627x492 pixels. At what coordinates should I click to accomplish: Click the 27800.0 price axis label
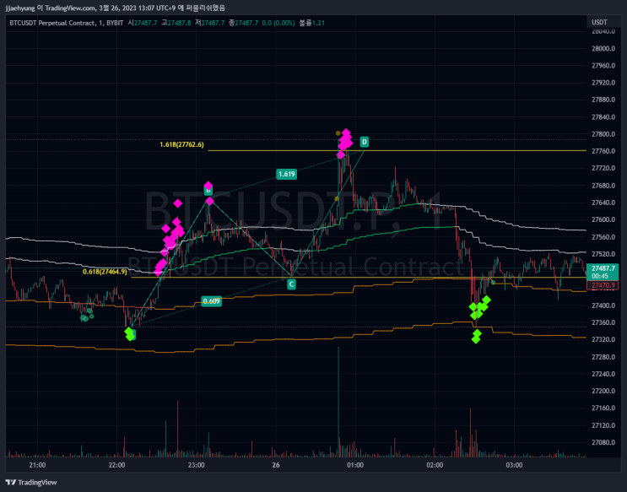(603, 134)
